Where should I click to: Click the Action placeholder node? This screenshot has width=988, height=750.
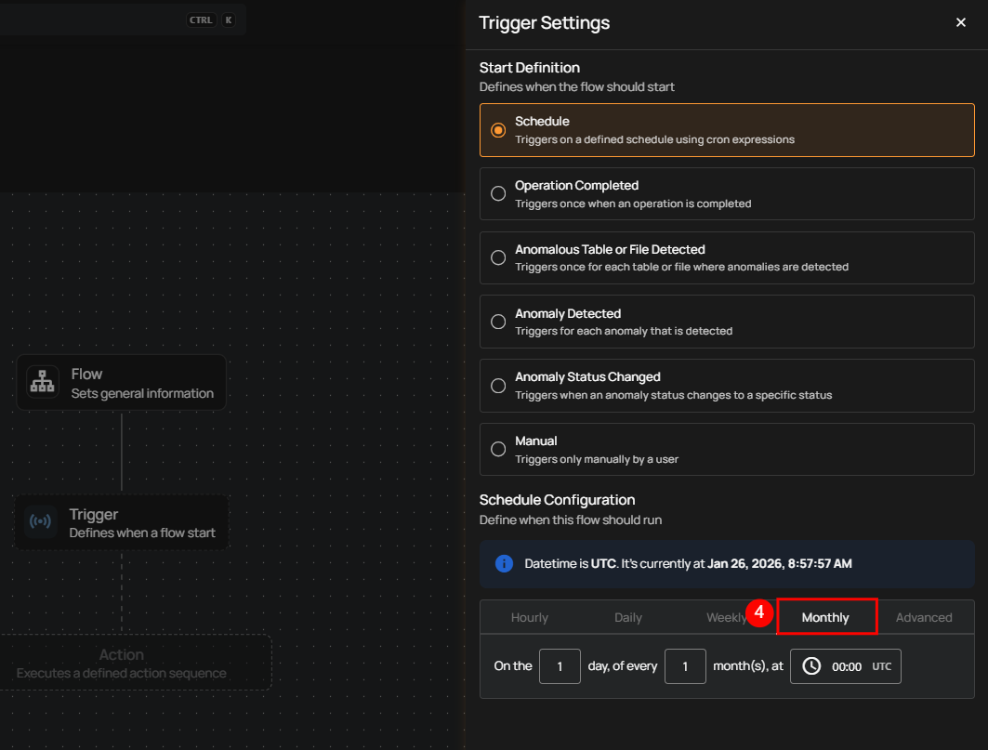coord(122,663)
